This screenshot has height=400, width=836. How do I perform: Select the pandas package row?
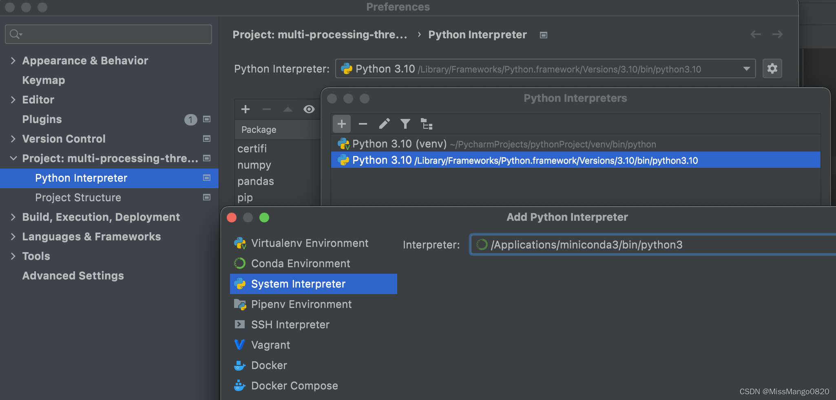(x=277, y=181)
